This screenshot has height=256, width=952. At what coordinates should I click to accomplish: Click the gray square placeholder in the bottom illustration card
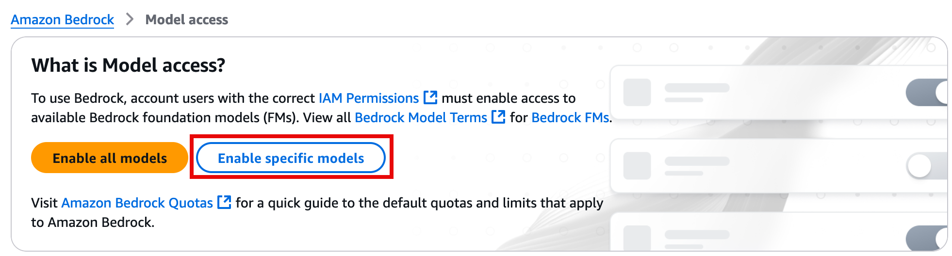(637, 238)
